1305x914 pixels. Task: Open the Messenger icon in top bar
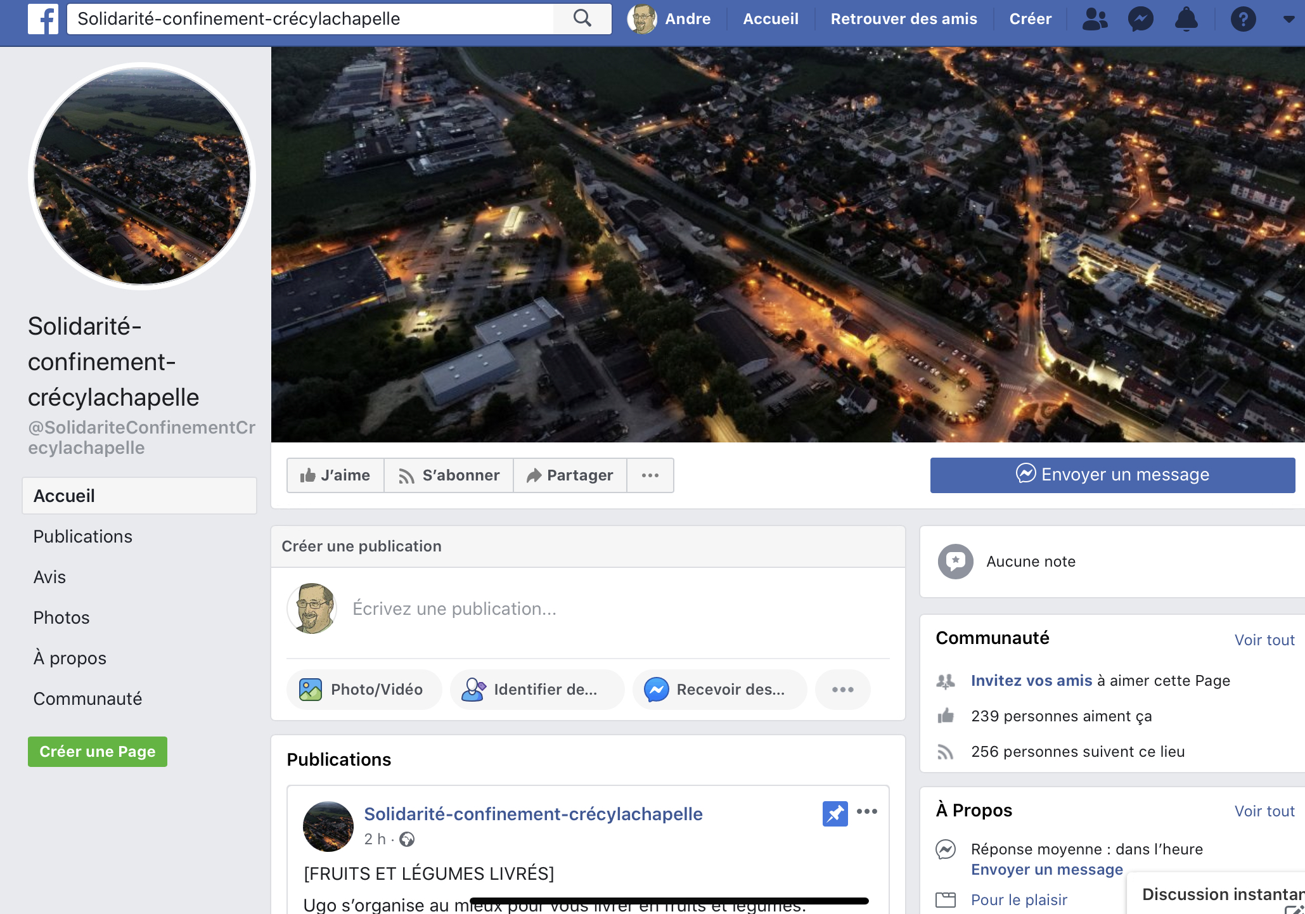(x=1140, y=19)
